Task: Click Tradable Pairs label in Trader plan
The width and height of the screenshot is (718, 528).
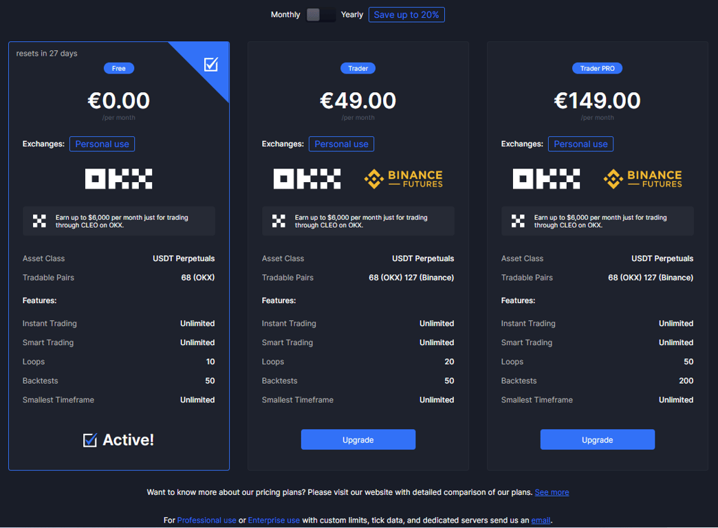Action: 287,278
